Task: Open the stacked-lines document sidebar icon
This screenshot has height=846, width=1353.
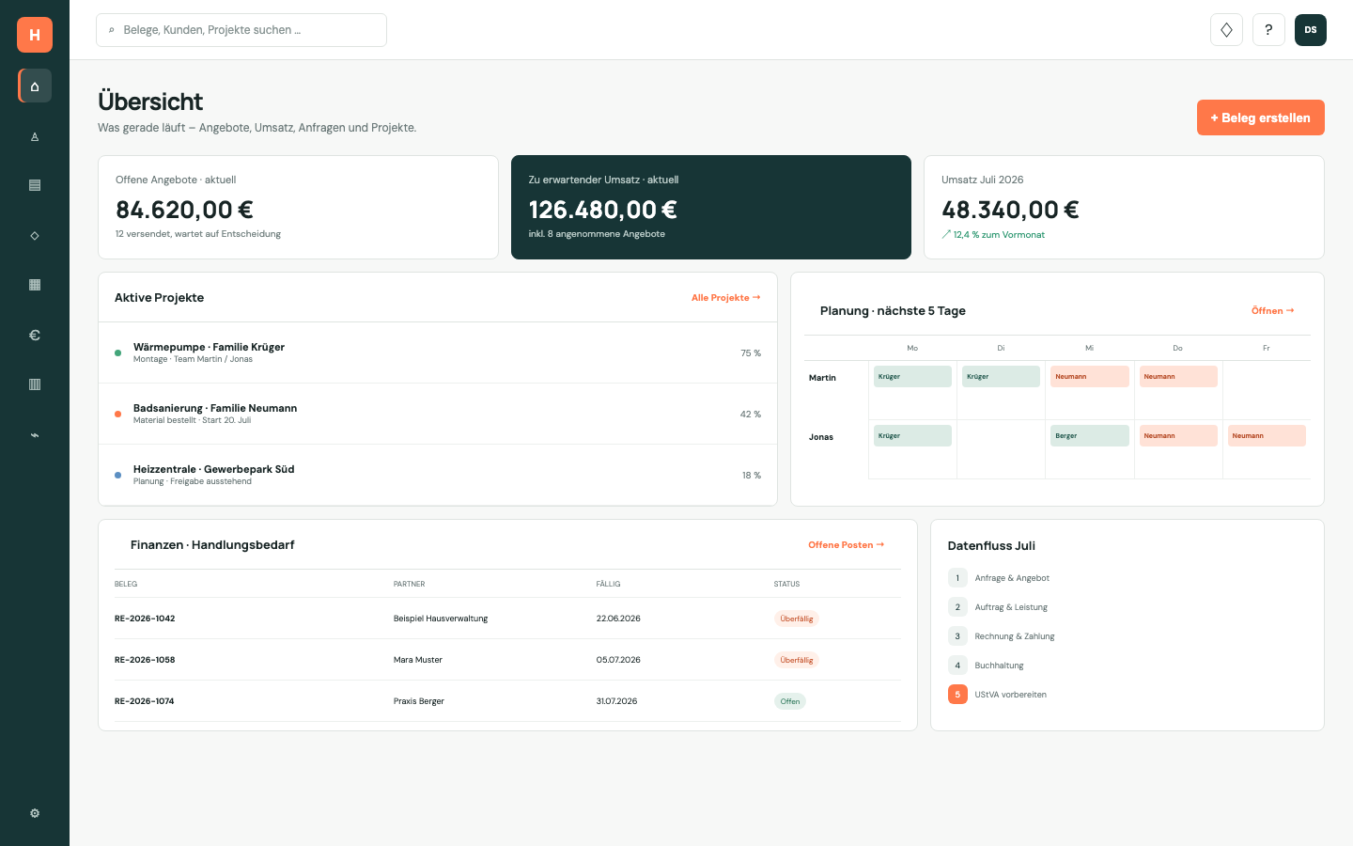Action: [35, 185]
